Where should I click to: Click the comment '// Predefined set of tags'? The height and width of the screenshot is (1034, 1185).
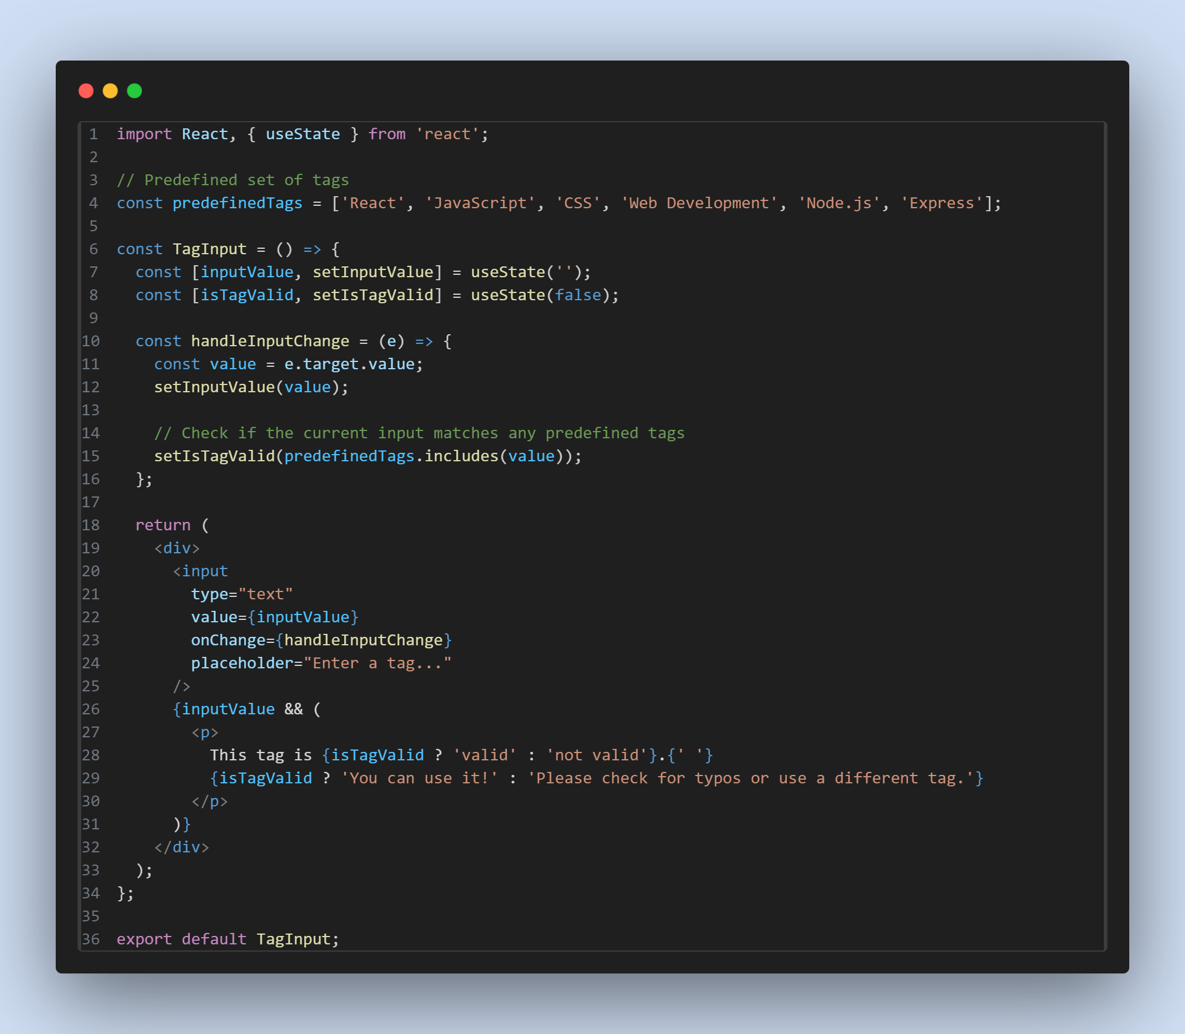pyautogui.click(x=233, y=180)
